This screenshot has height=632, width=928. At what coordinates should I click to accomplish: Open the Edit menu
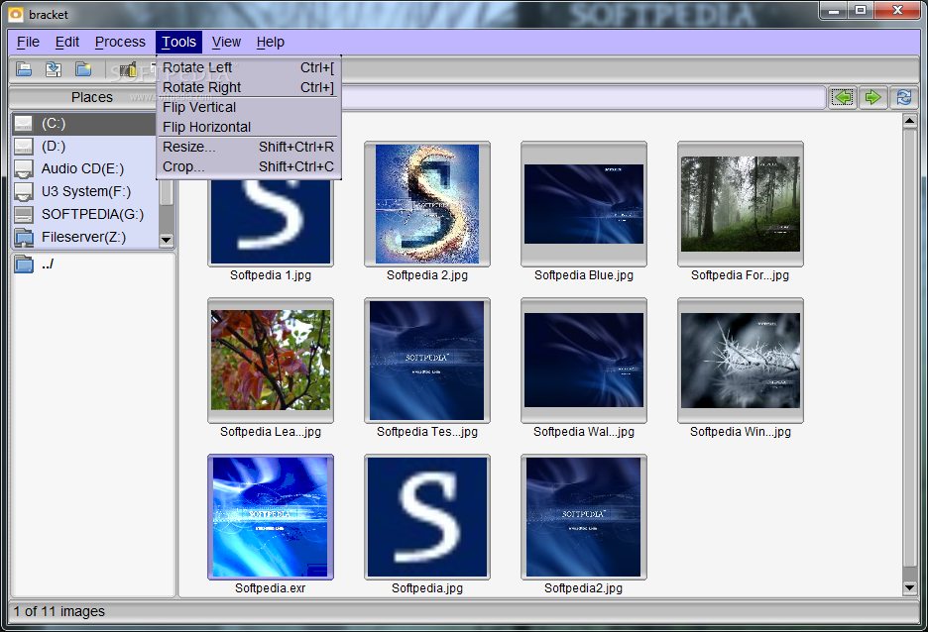(67, 42)
